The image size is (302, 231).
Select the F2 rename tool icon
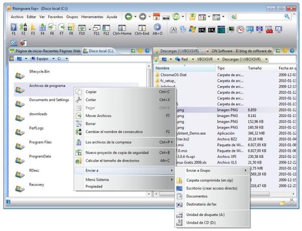click(23, 27)
